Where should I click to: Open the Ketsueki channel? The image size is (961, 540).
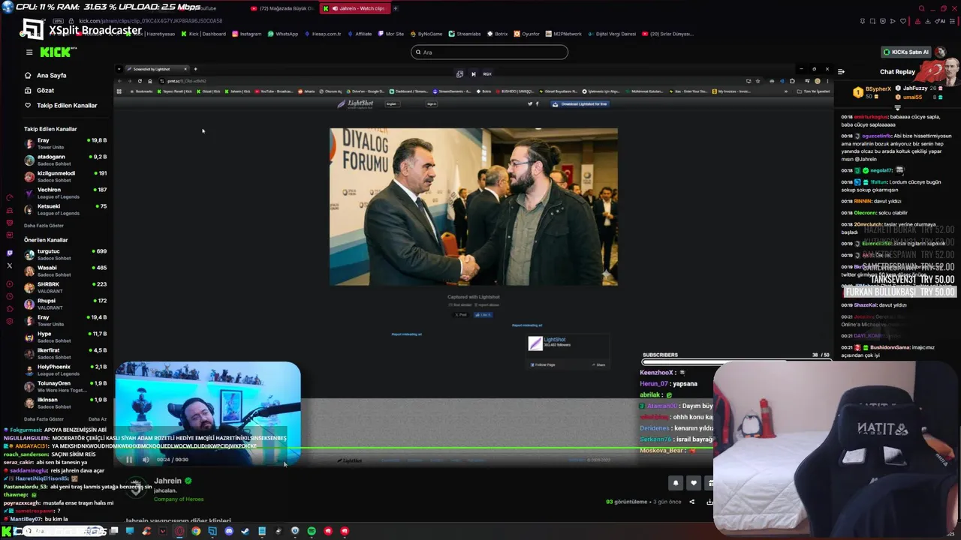pyautogui.click(x=65, y=209)
